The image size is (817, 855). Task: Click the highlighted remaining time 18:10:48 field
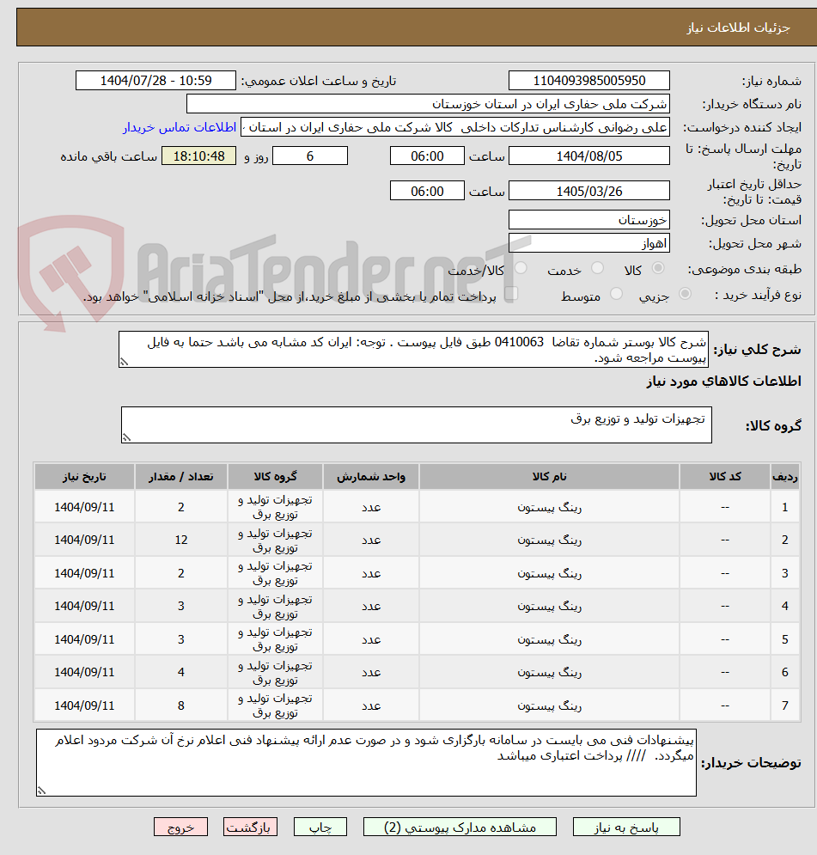pyautogui.click(x=198, y=156)
